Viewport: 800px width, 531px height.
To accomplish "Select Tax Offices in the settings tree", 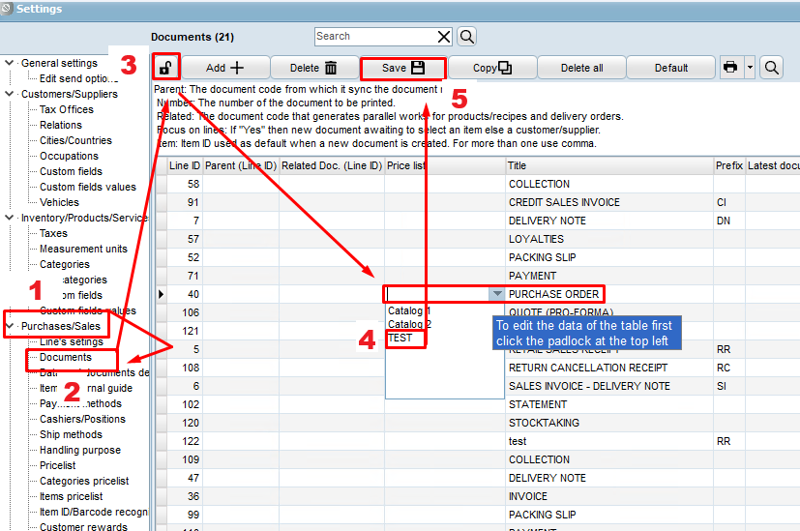I will pos(66,109).
